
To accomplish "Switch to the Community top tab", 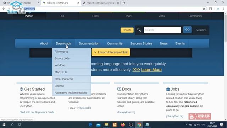I will click(x=195, y=16).
